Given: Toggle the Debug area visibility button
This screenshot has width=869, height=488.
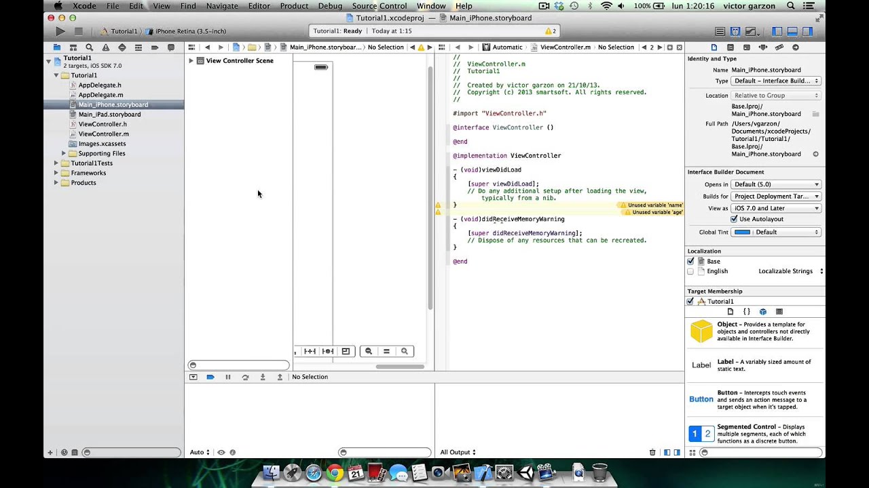Looking at the screenshot, I should click(x=792, y=31).
